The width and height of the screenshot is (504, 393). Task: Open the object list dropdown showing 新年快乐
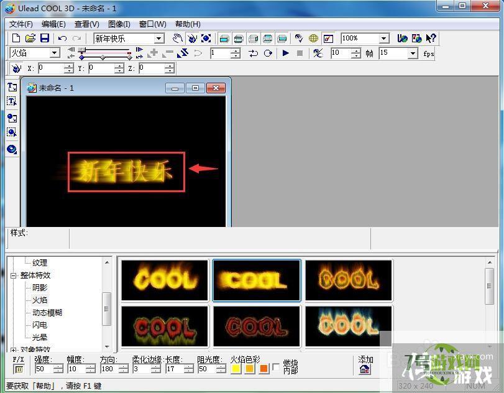158,39
